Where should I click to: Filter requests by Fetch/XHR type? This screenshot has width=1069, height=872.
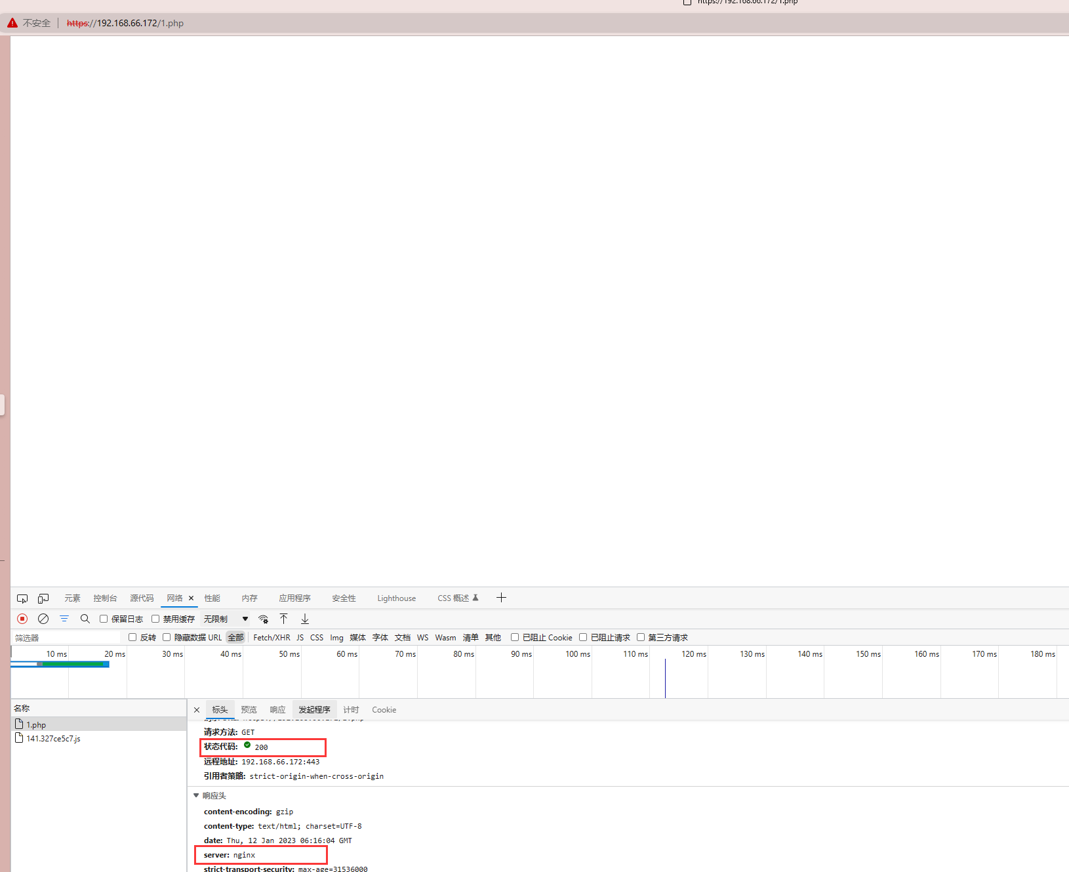(272, 637)
